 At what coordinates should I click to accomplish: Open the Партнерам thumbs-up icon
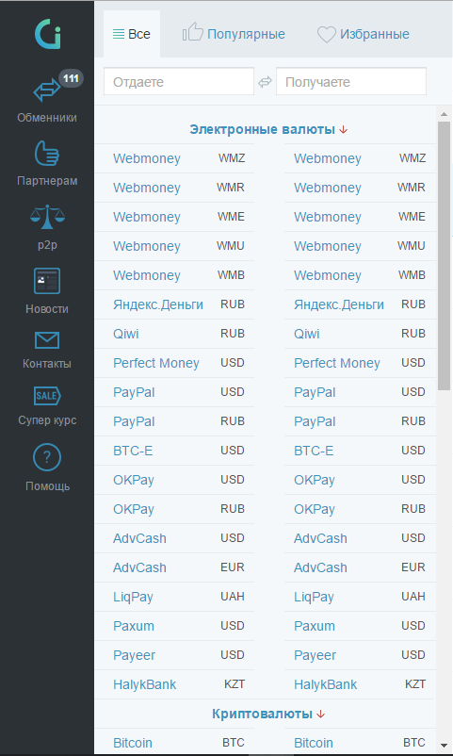coord(47,154)
